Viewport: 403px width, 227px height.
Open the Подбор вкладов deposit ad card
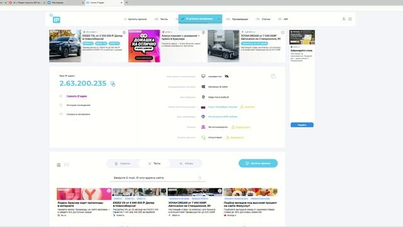click(251, 202)
